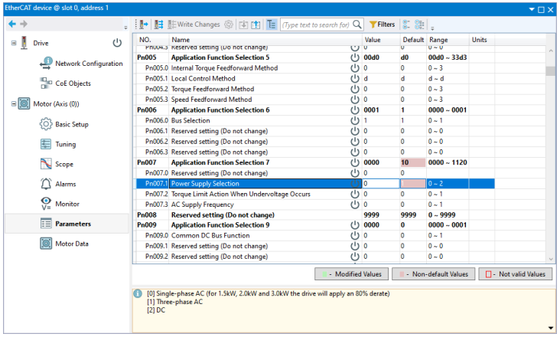Select the Drive tree item

(41, 43)
